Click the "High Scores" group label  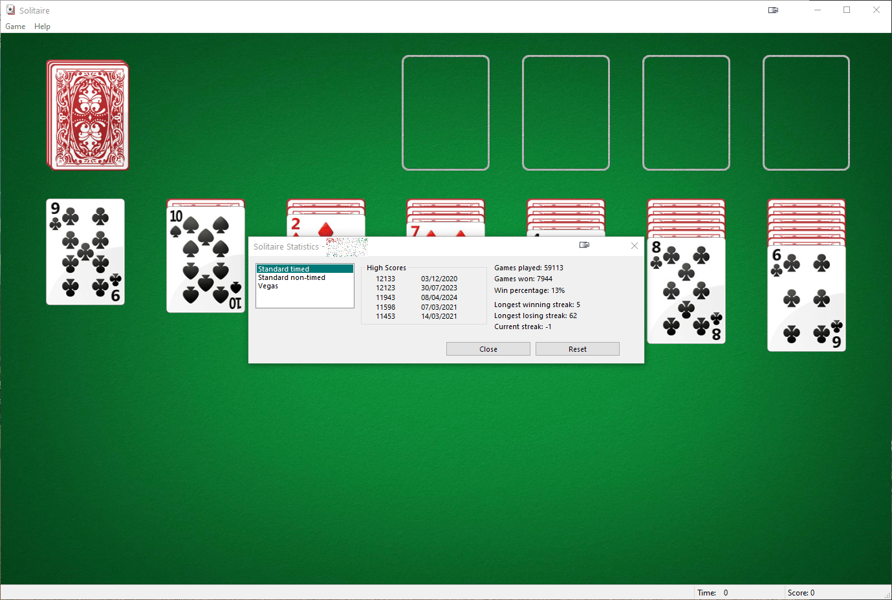pos(386,268)
